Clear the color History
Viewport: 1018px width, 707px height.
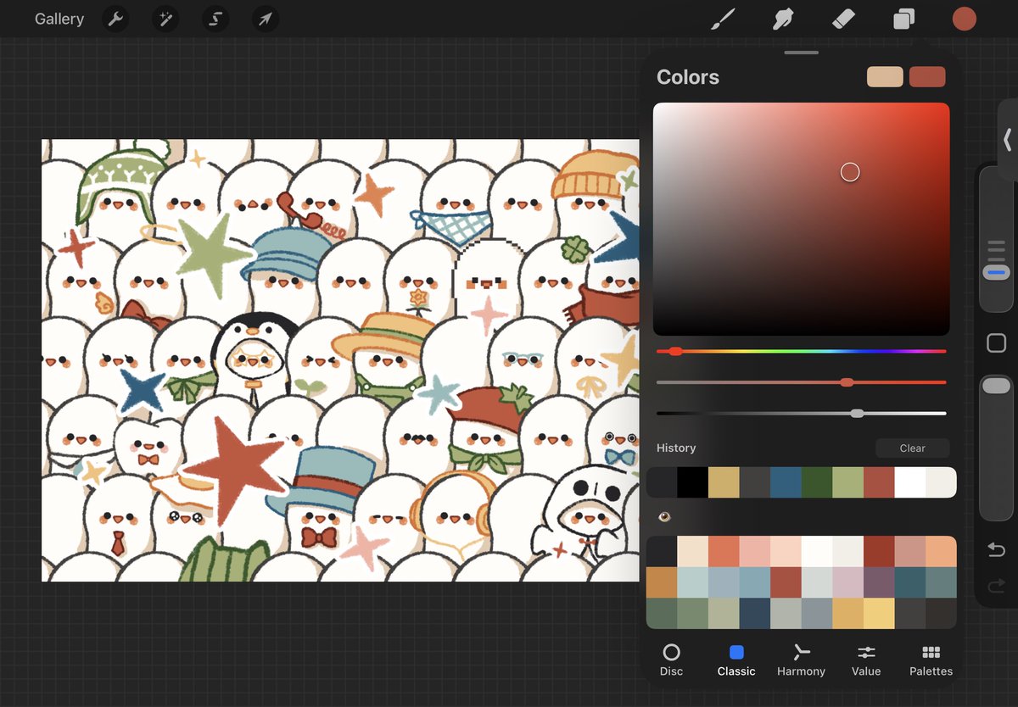pyautogui.click(x=913, y=448)
